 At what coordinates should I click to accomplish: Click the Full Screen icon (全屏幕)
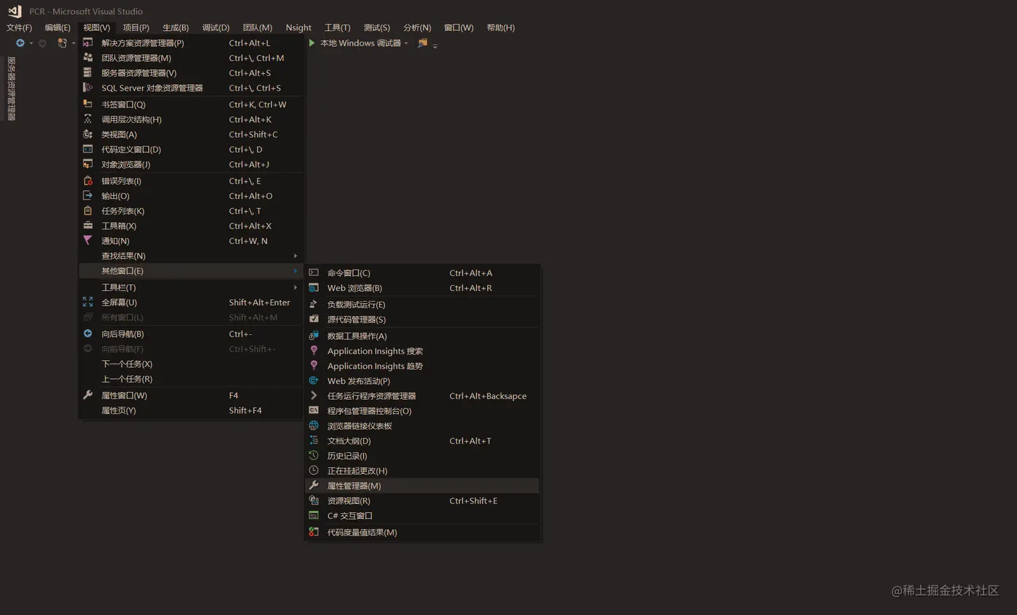pos(87,302)
